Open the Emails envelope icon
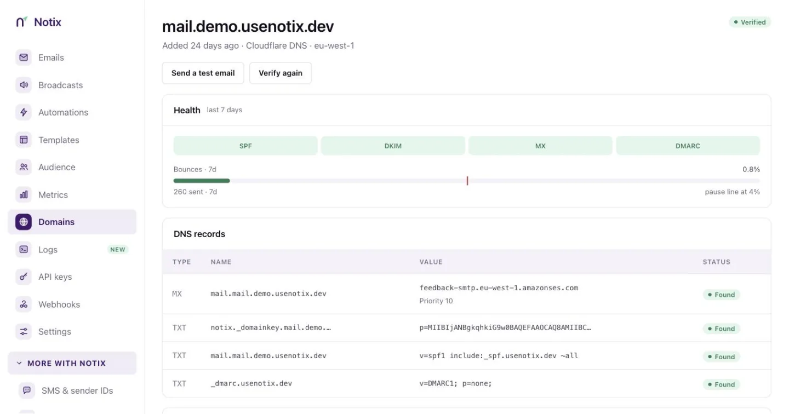This screenshot has width=789, height=414. click(24, 58)
